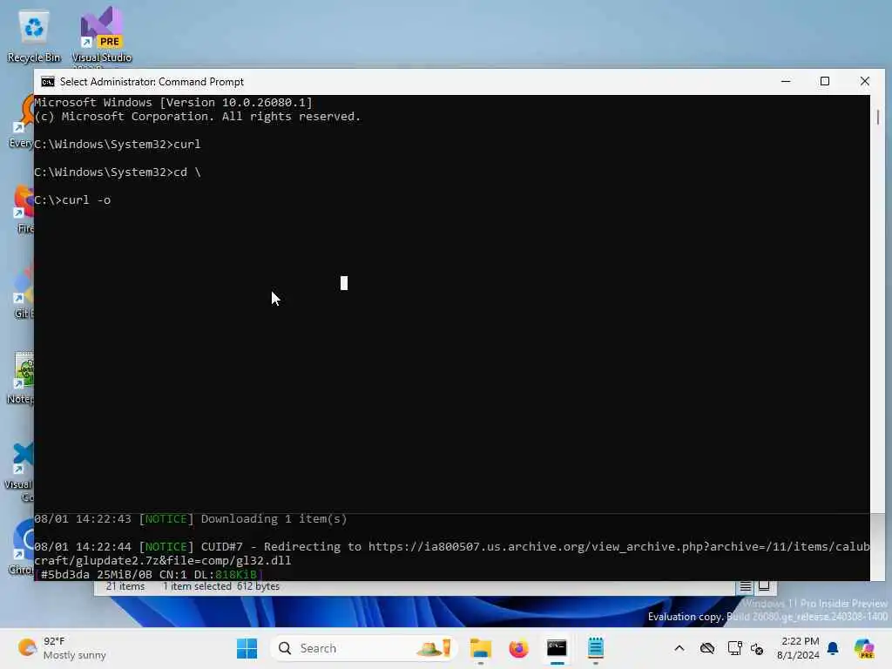The height and width of the screenshot is (669, 892).
Task: Close the Command Prompt window
Action: (865, 81)
